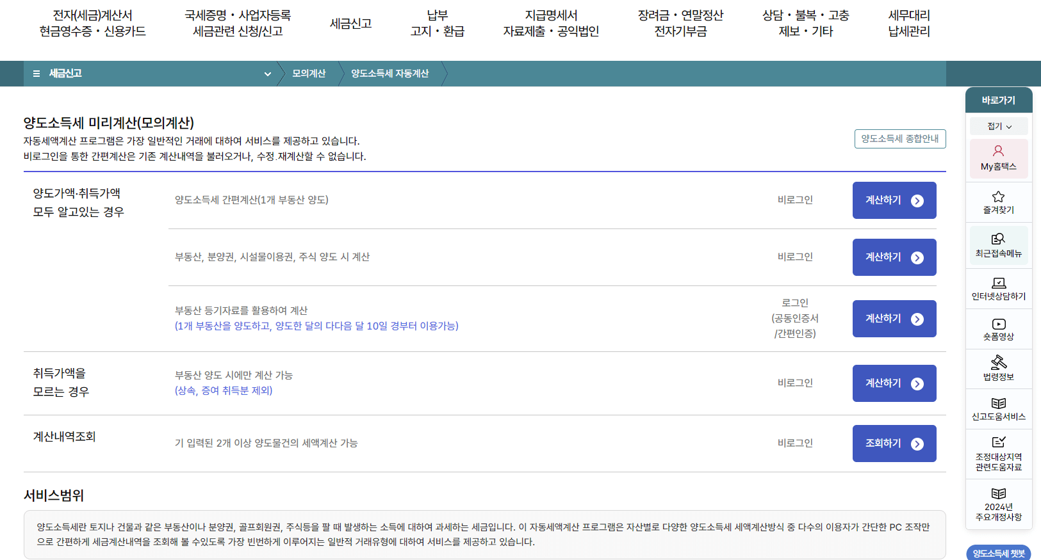Open 상담·불복·고충 제보·기타 menu
1041x560 pixels.
coord(806,23)
